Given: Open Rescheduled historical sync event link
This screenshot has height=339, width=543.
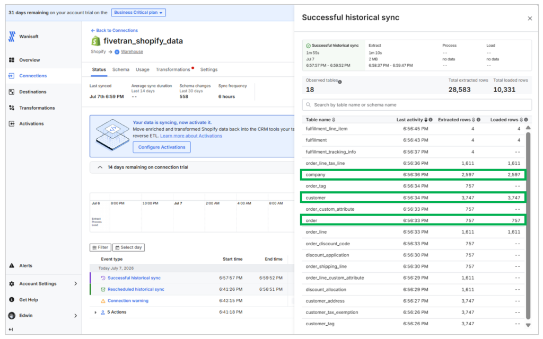Looking at the screenshot, I should (x=136, y=290).
